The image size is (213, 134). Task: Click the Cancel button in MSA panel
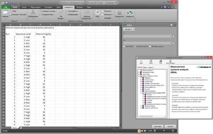[x=170, y=127]
